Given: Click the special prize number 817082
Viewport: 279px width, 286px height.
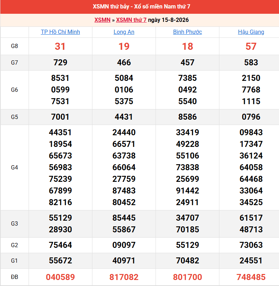Looking at the screenshot, I should coord(124,277).
